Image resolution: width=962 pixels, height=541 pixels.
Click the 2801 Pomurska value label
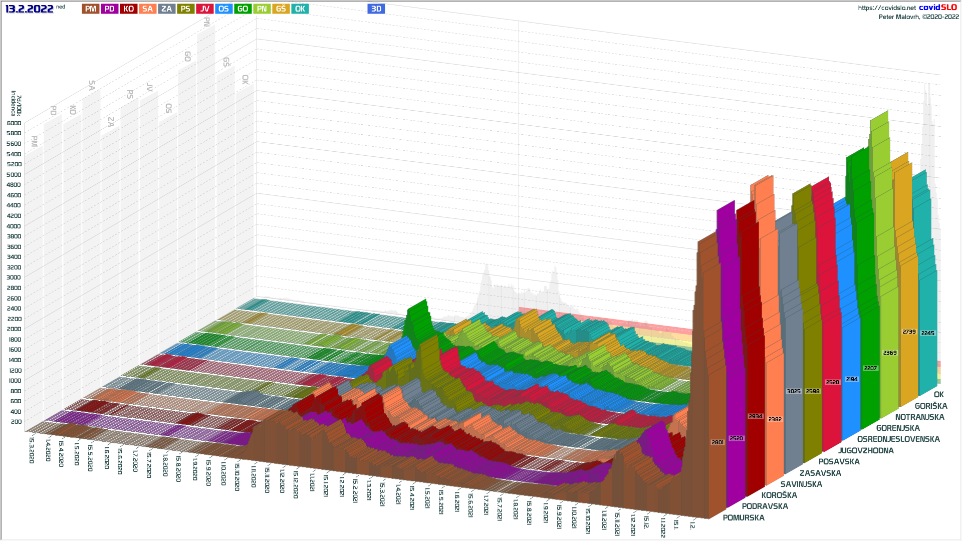point(717,442)
